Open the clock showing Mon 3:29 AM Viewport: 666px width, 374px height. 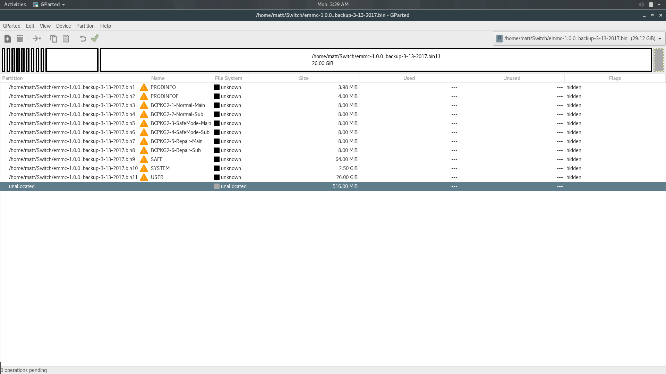coord(333,5)
